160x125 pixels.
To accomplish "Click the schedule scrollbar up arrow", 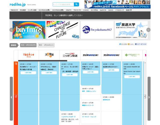I will coord(145,63).
